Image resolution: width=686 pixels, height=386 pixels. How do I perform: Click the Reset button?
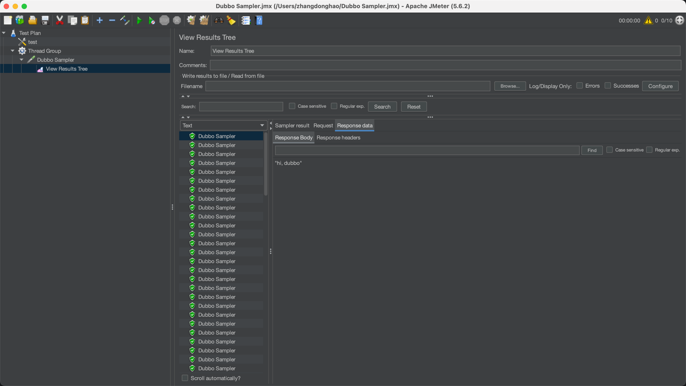[x=414, y=107]
